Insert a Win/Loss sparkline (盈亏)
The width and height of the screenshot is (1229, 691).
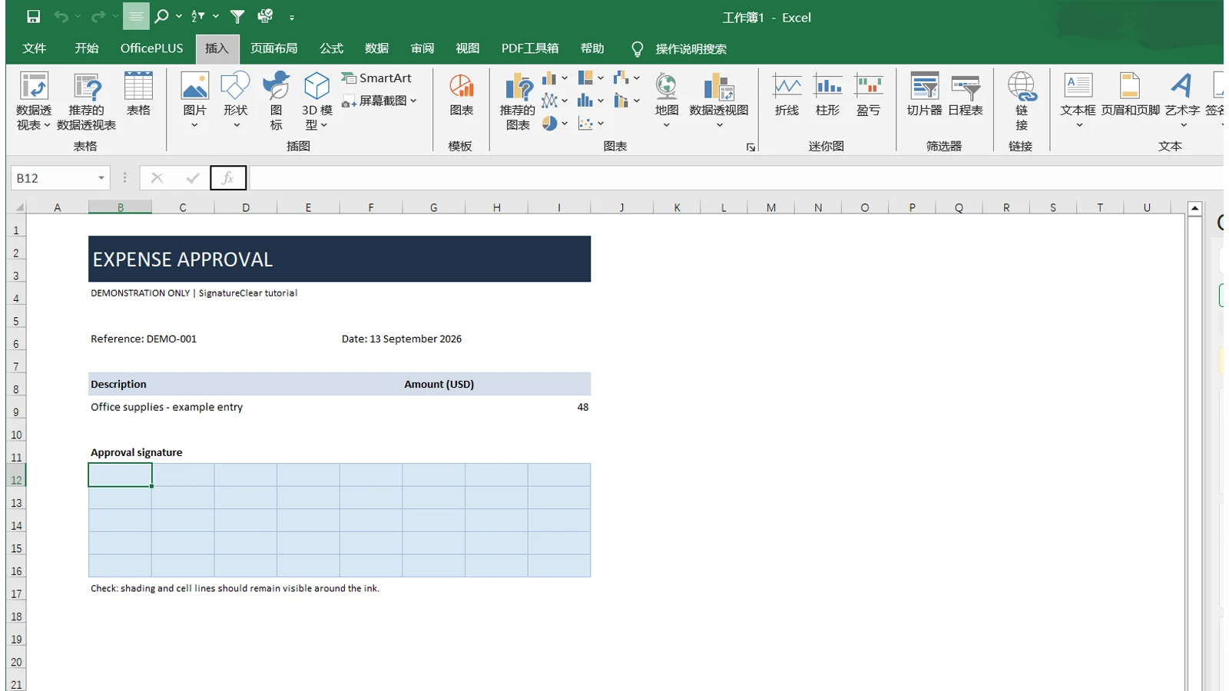(869, 94)
